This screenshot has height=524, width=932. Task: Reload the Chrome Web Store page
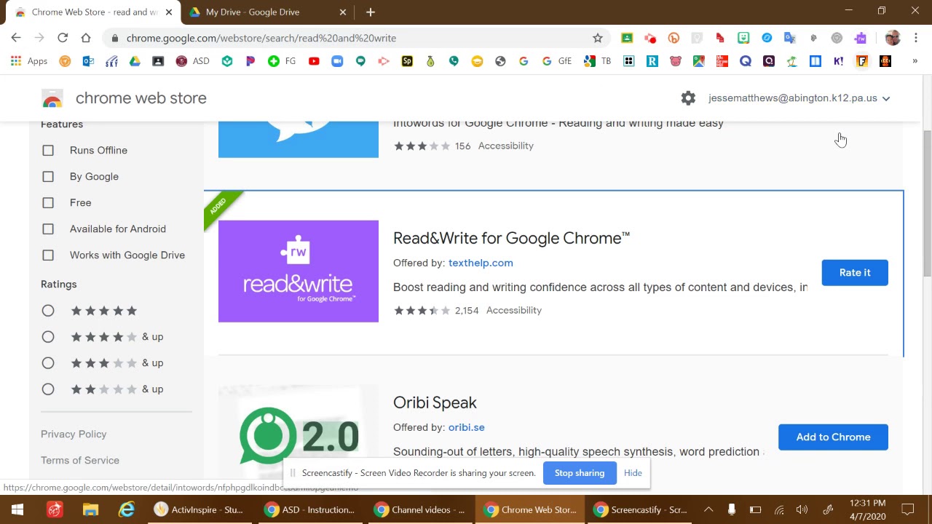[x=63, y=38]
